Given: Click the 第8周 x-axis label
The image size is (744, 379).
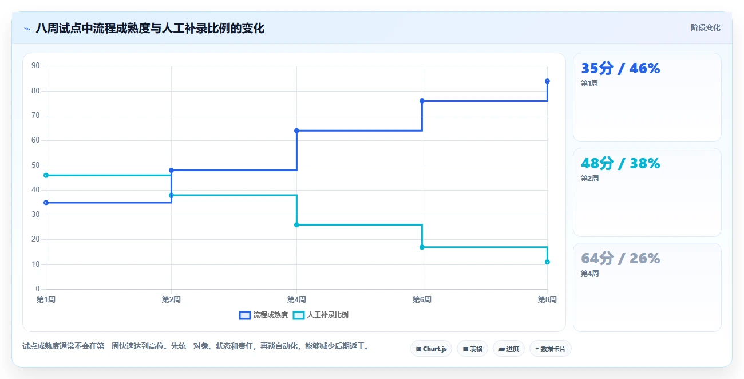Looking at the screenshot, I should point(547,299).
